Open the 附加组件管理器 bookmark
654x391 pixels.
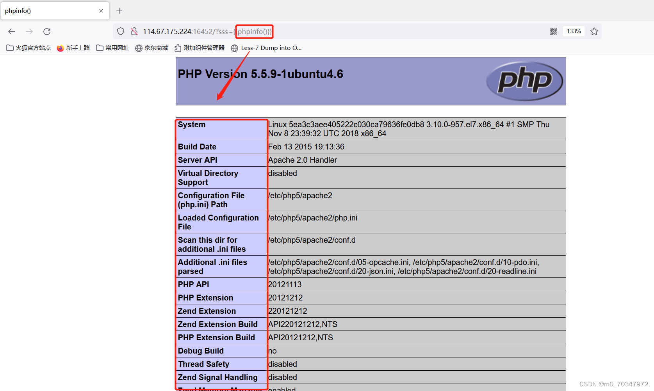click(x=200, y=48)
